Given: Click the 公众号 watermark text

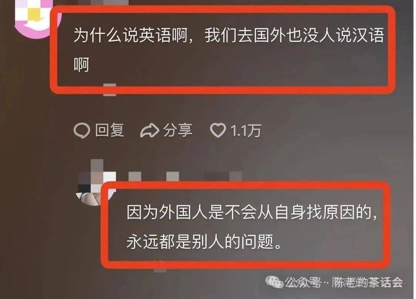Looking at the screenshot, I should tap(303, 282).
